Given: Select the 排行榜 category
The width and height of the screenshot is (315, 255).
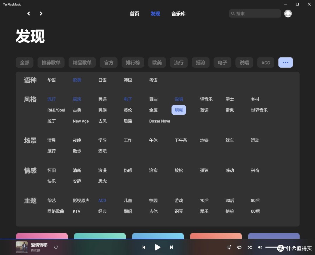Looking at the screenshot, I should point(133,62).
